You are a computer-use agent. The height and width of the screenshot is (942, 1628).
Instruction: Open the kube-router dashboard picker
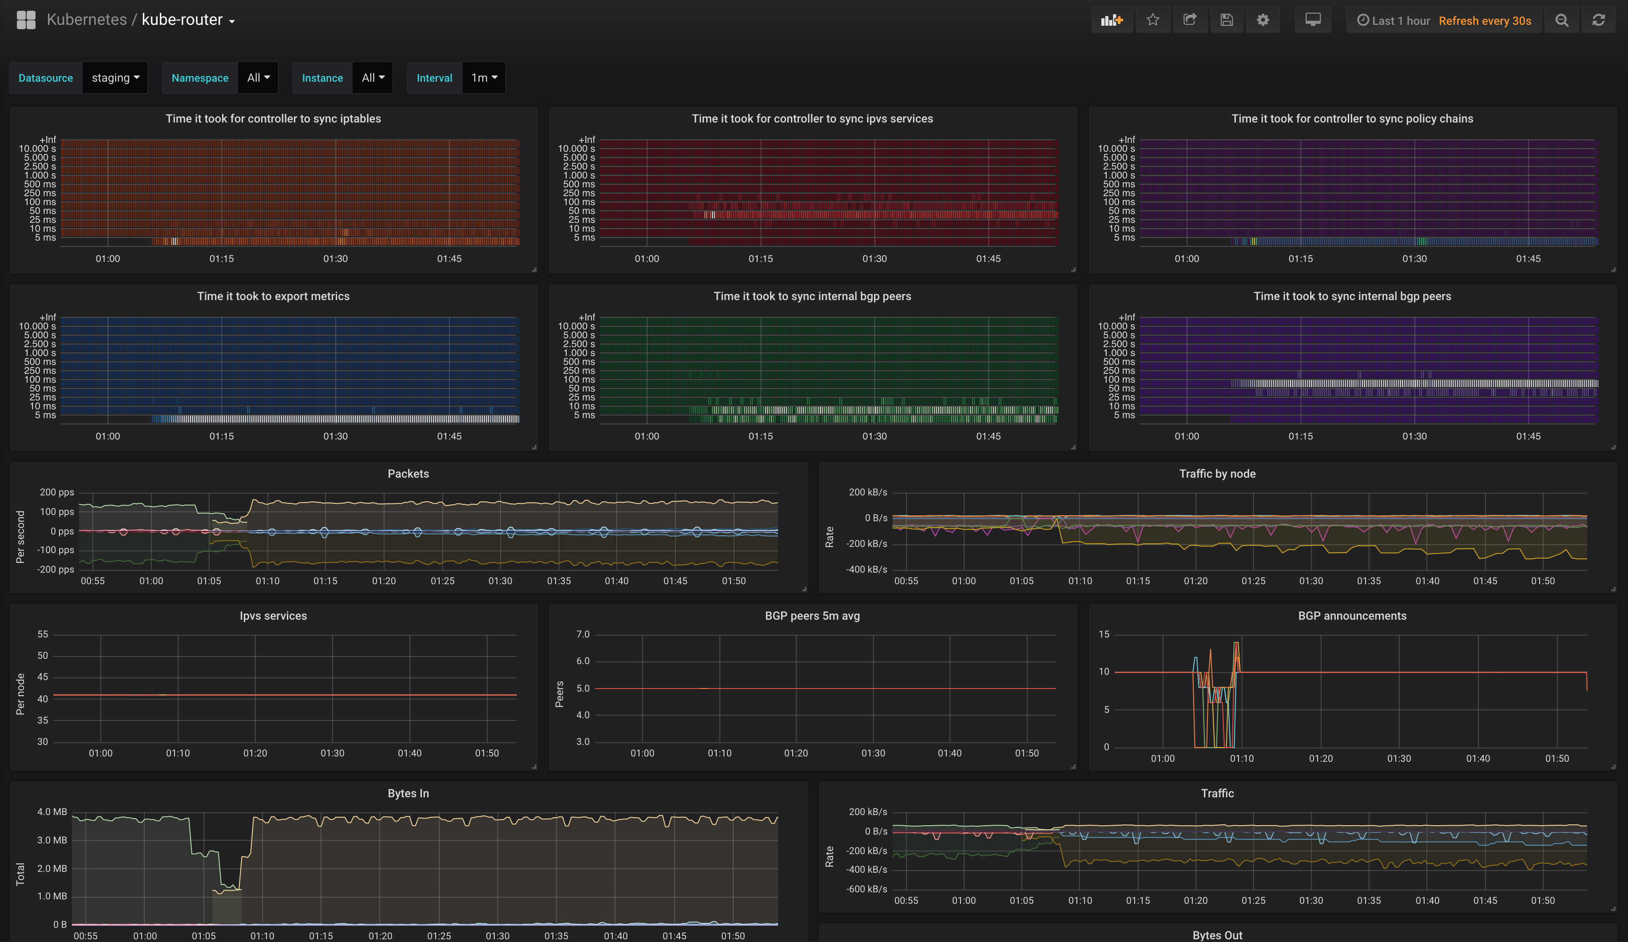pos(188,20)
